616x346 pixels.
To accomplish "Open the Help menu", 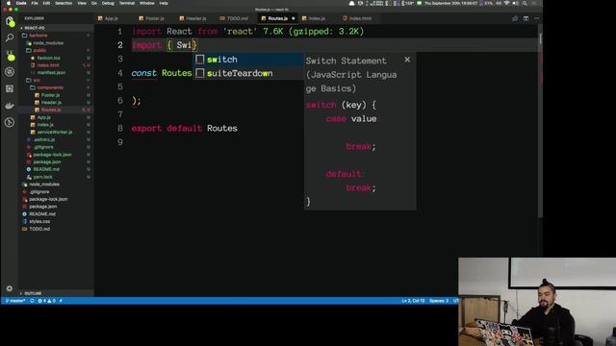I will (164, 3).
